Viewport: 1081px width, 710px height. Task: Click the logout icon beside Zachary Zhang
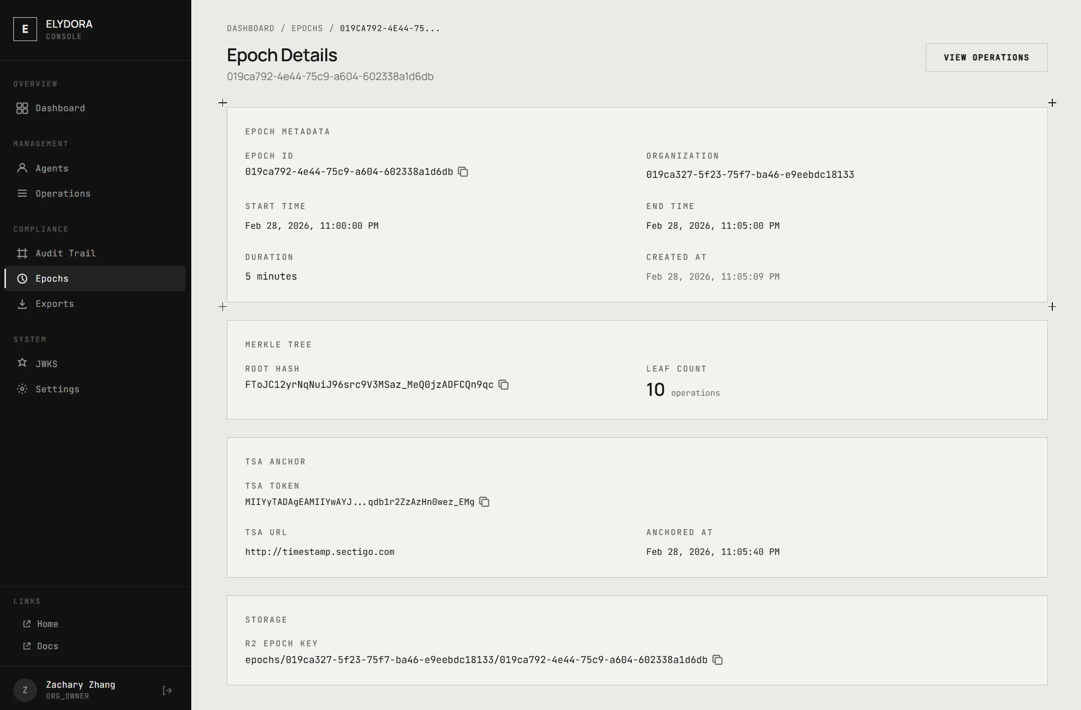coord(167,691)
